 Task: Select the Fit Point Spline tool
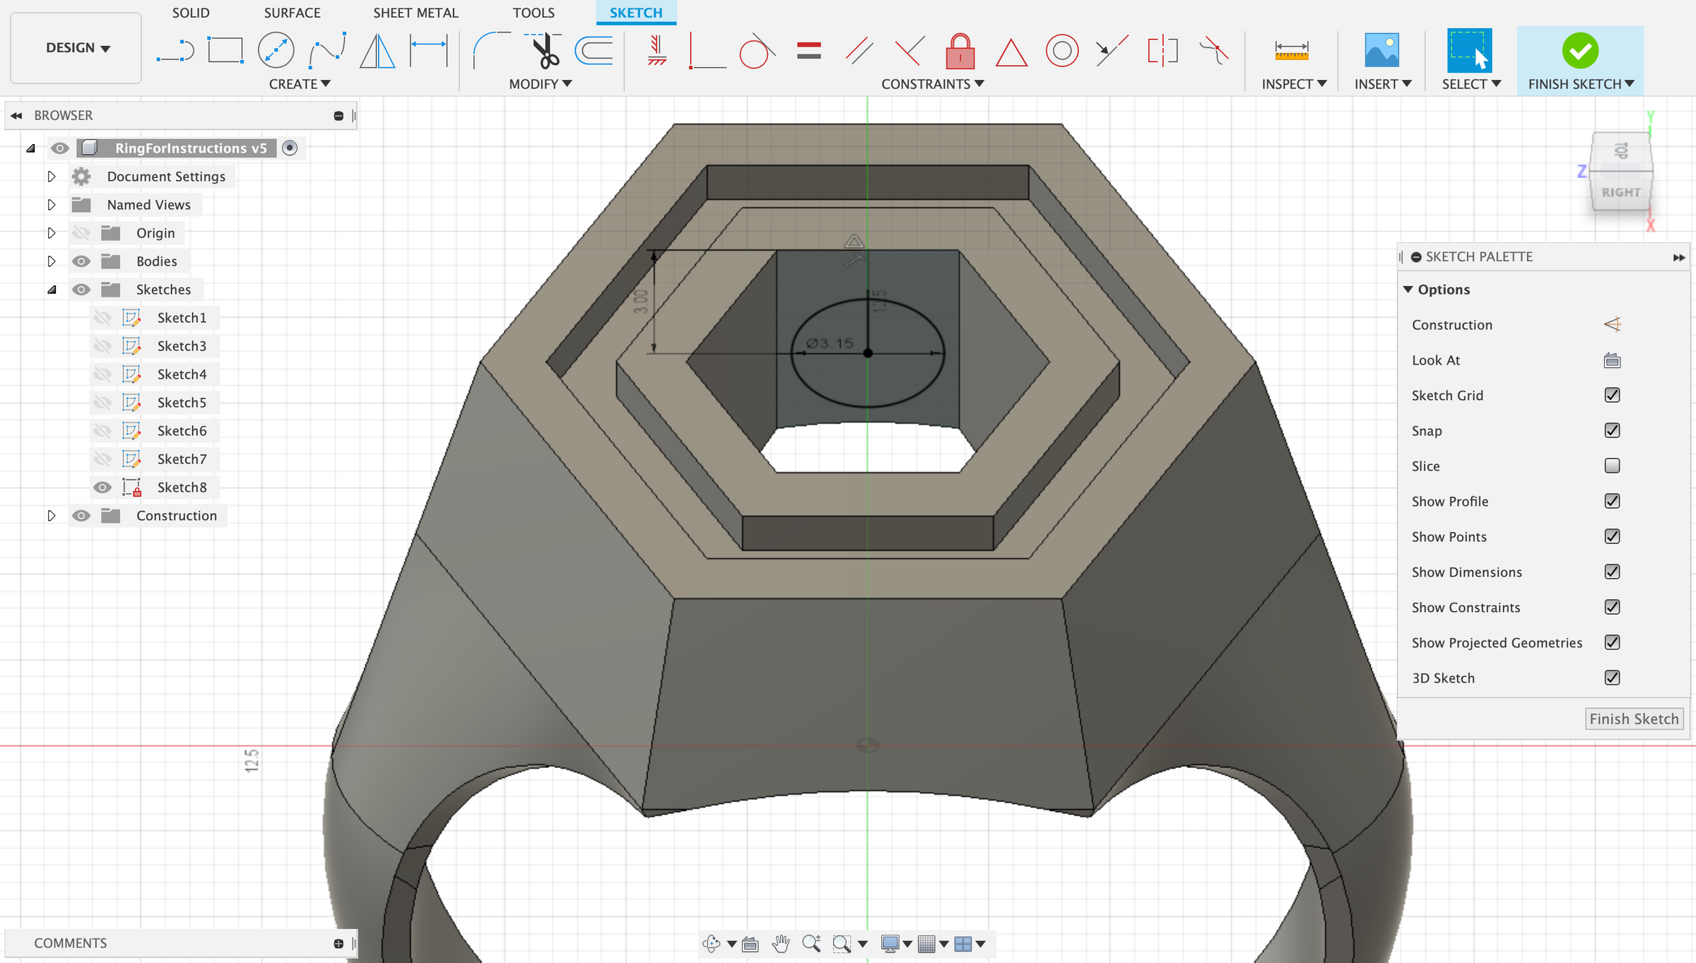[x=327, y=49]
